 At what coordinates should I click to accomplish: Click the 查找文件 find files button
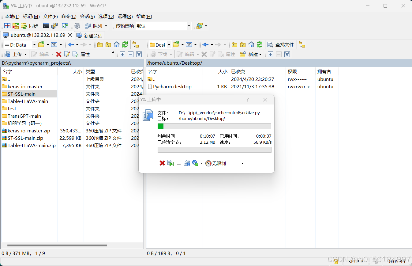[281, 45]
